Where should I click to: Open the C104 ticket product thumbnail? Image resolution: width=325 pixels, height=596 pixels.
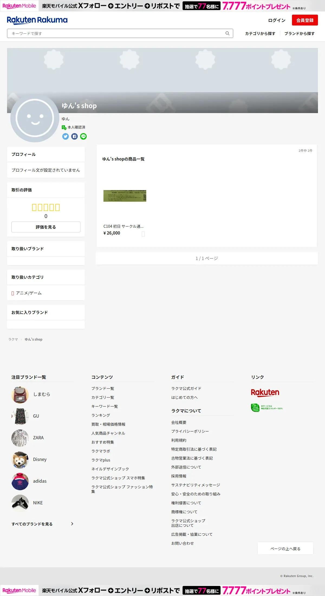125,196
